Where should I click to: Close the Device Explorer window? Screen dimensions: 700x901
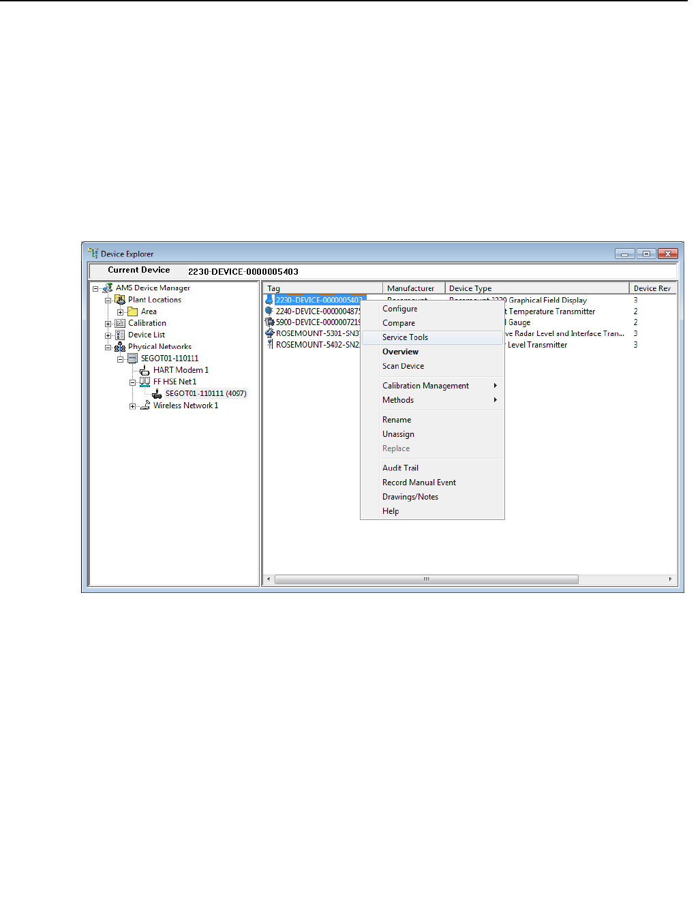click(669, 254)
